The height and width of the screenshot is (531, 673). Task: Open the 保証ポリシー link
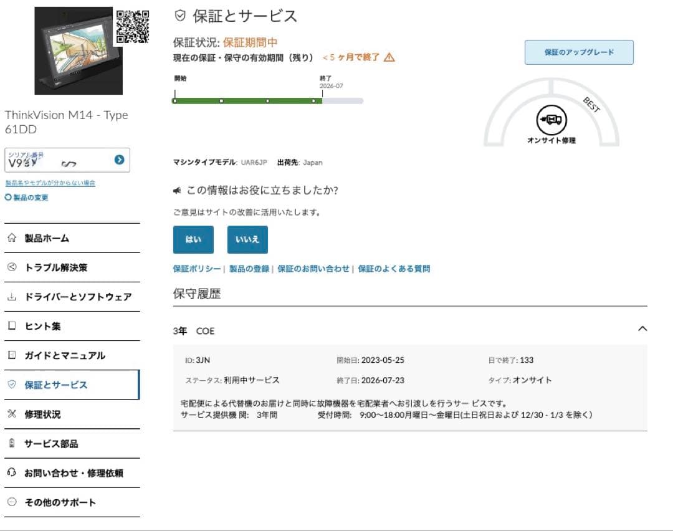(x=196, y=269)
